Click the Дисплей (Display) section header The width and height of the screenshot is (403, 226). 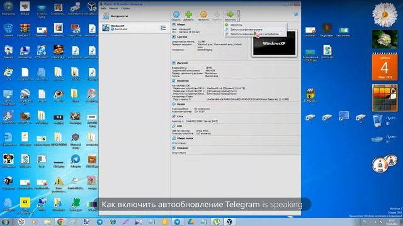click(182, 63)
